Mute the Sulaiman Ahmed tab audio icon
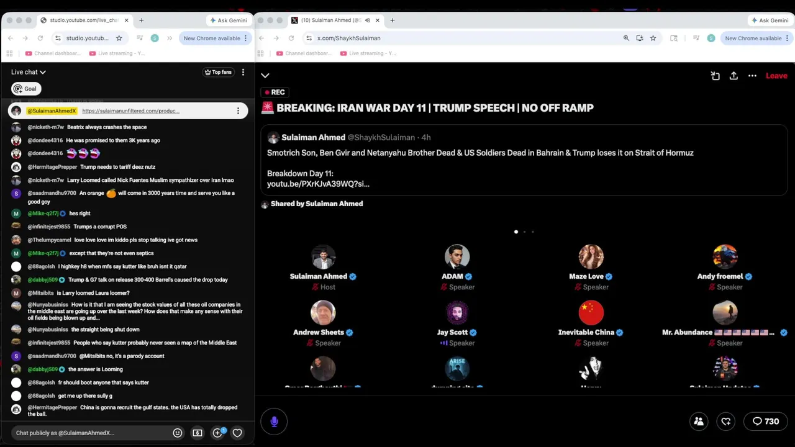 coord(368,20)
